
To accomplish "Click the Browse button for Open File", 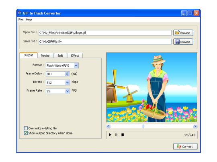I will [x=183, y=33].
